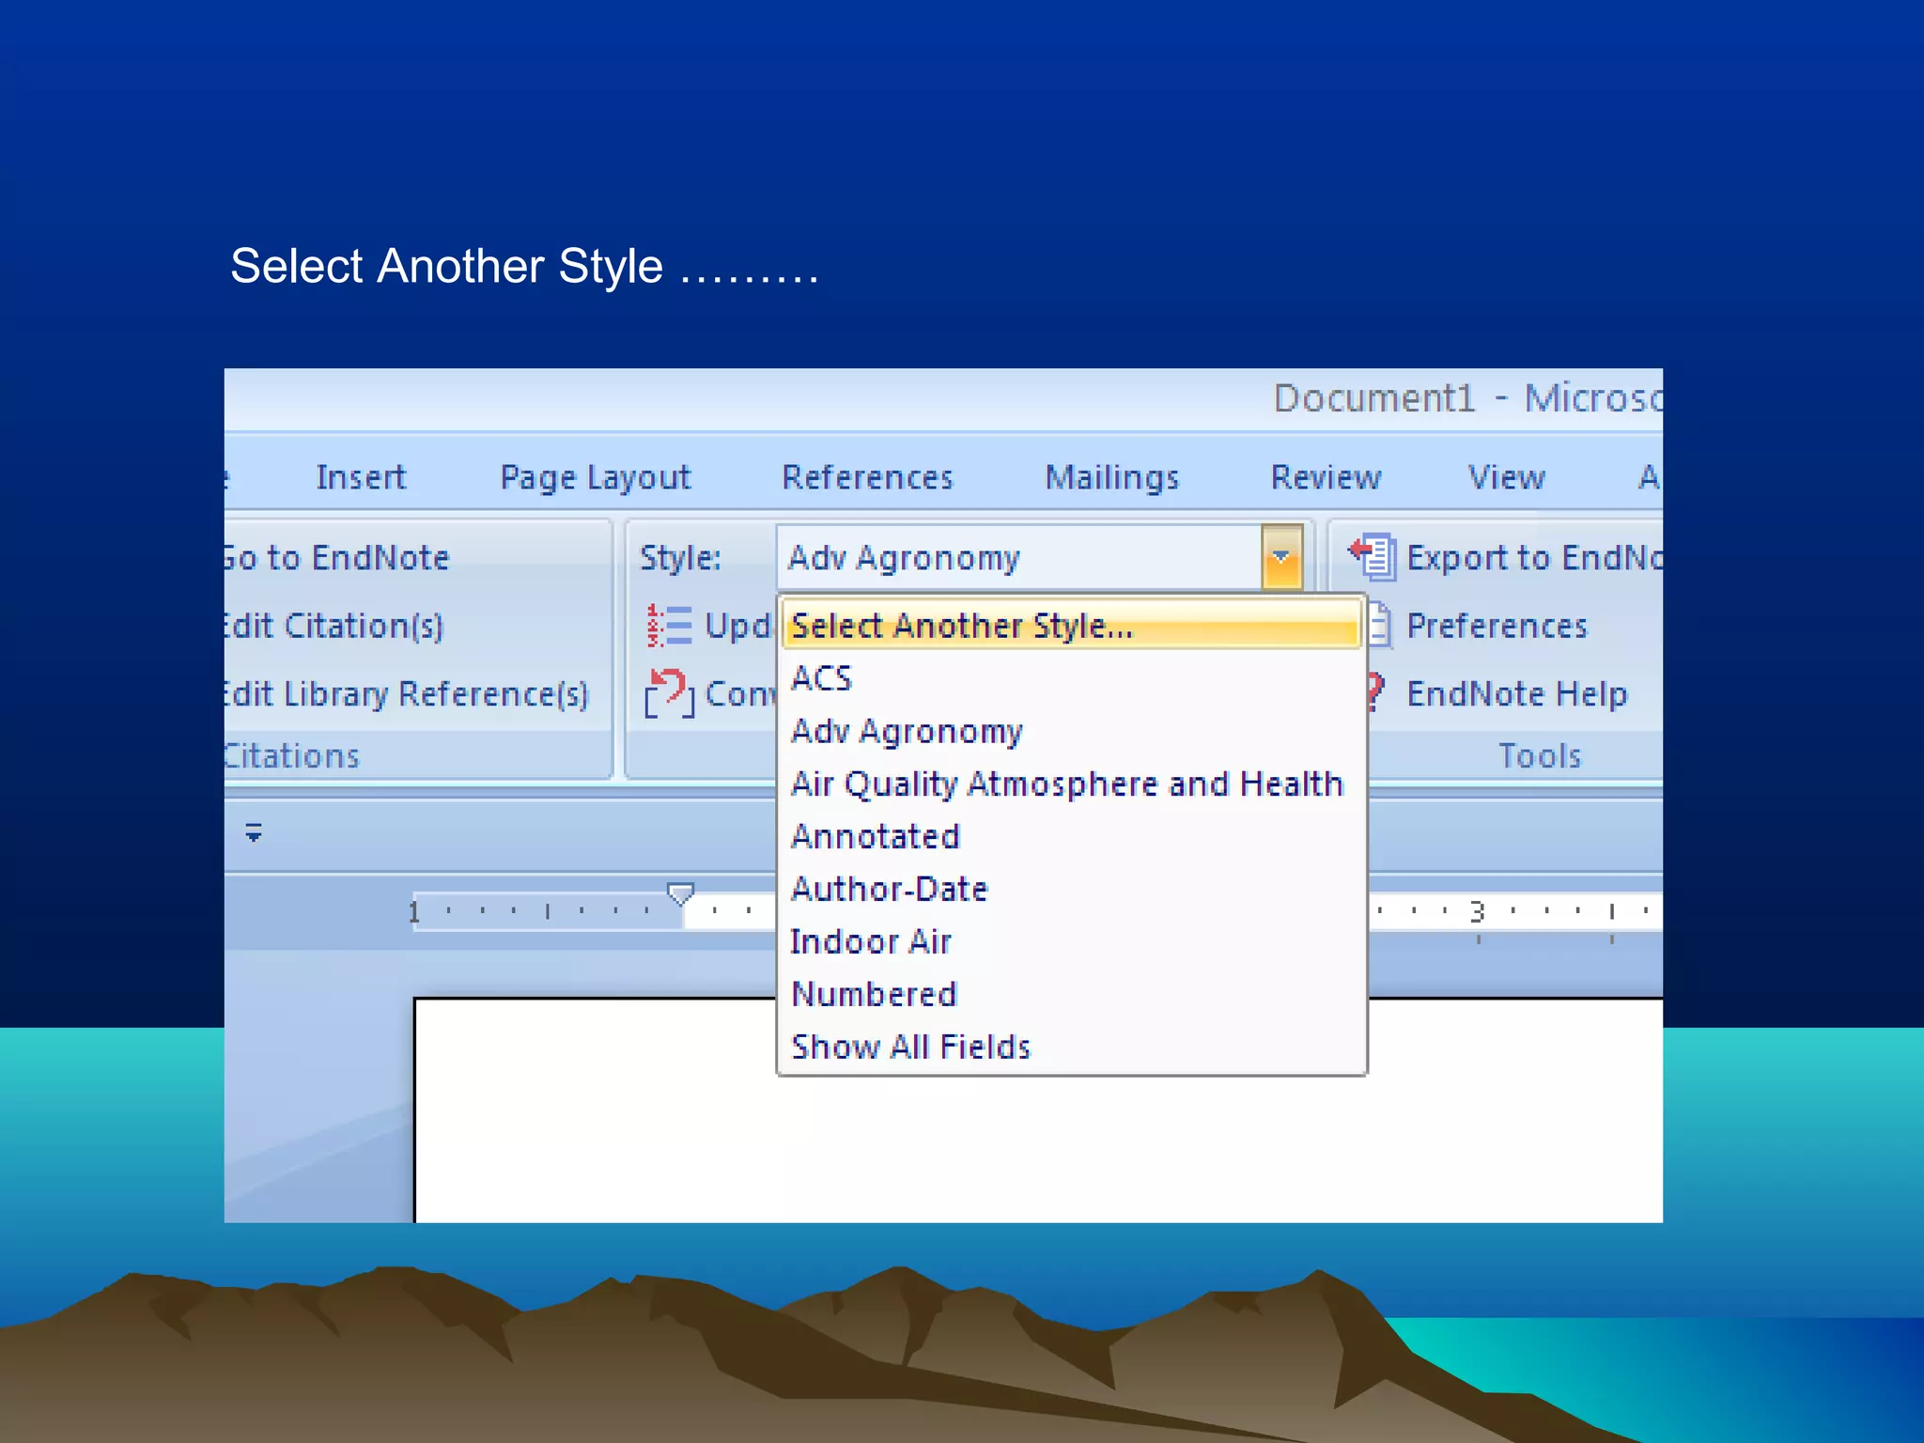The image size is (1924, 1443).
Task: Select the Show All Fields style
Action: [911, 1047]
